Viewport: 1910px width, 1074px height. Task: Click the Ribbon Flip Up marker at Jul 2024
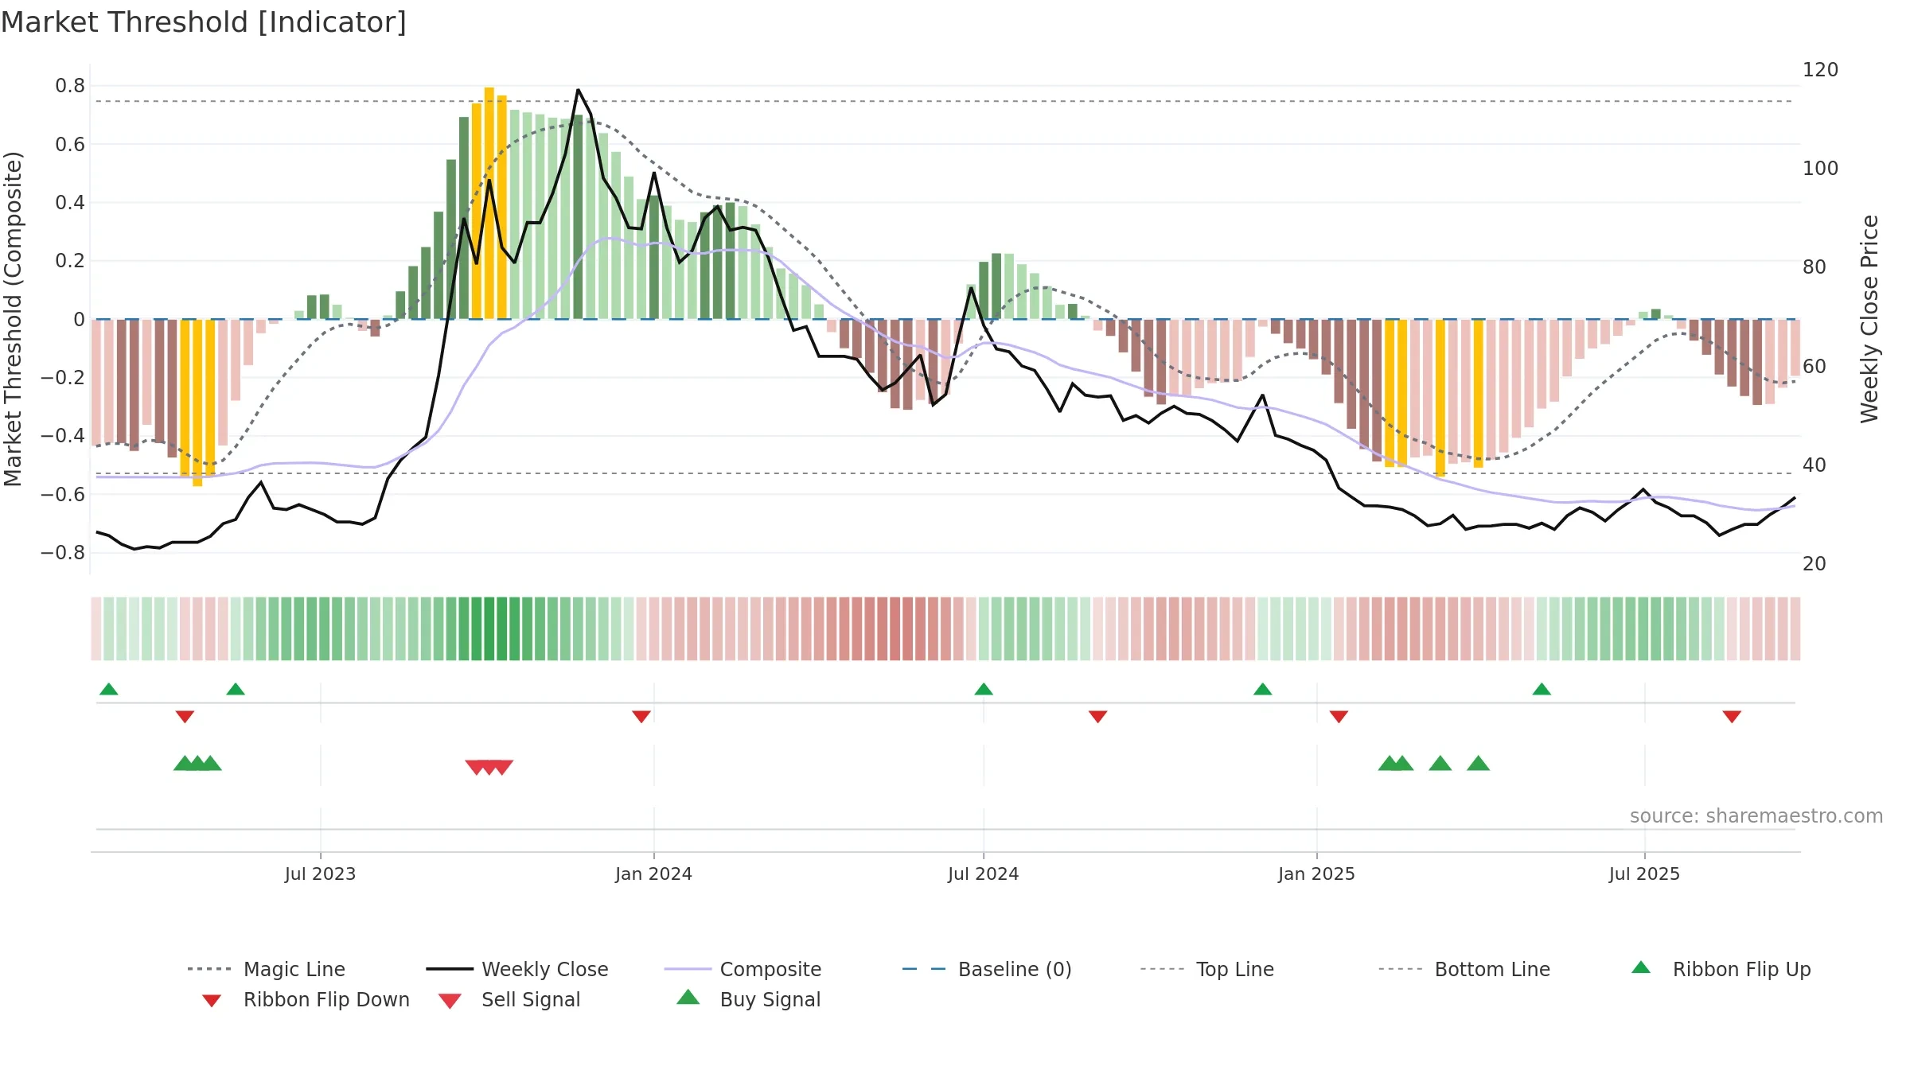[984, 689]
